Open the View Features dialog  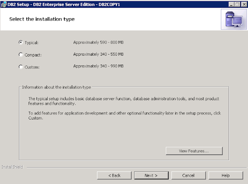click(194, 151)
